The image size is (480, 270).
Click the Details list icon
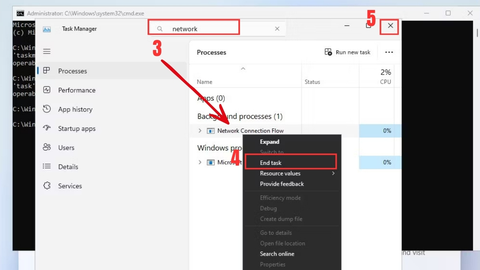coord(47,167)
